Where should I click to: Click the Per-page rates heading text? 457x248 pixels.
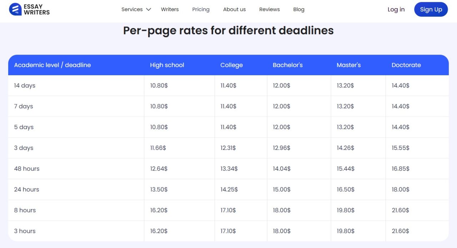(228, 31)
